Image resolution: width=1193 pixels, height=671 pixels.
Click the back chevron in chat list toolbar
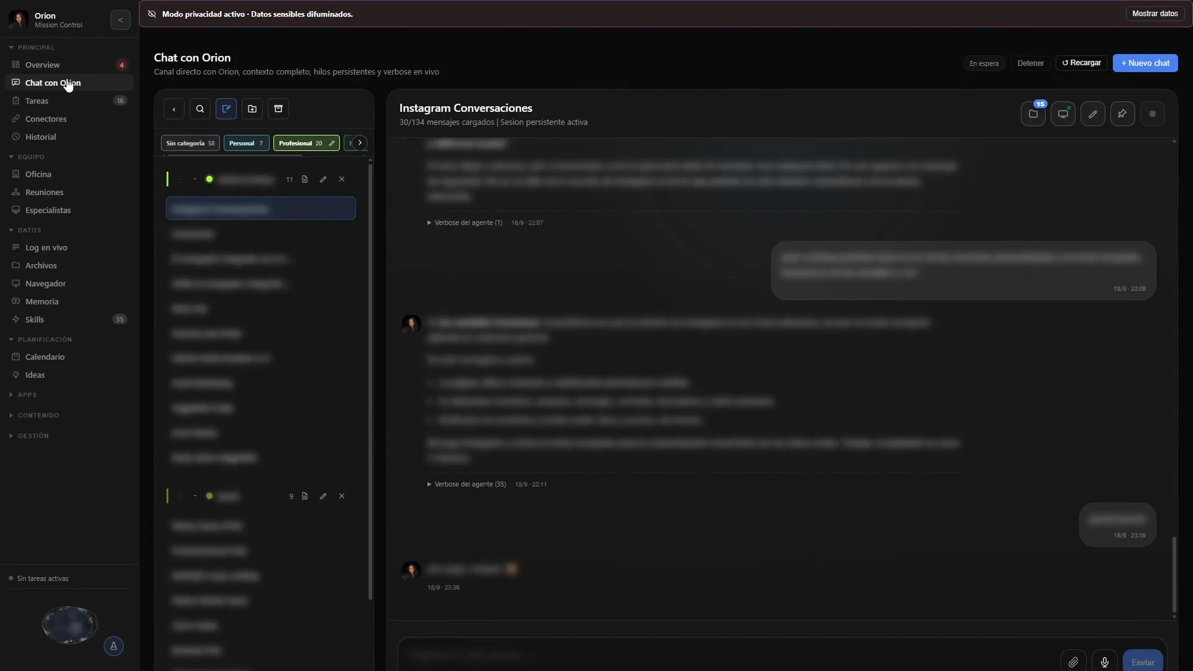pos(174,109)
